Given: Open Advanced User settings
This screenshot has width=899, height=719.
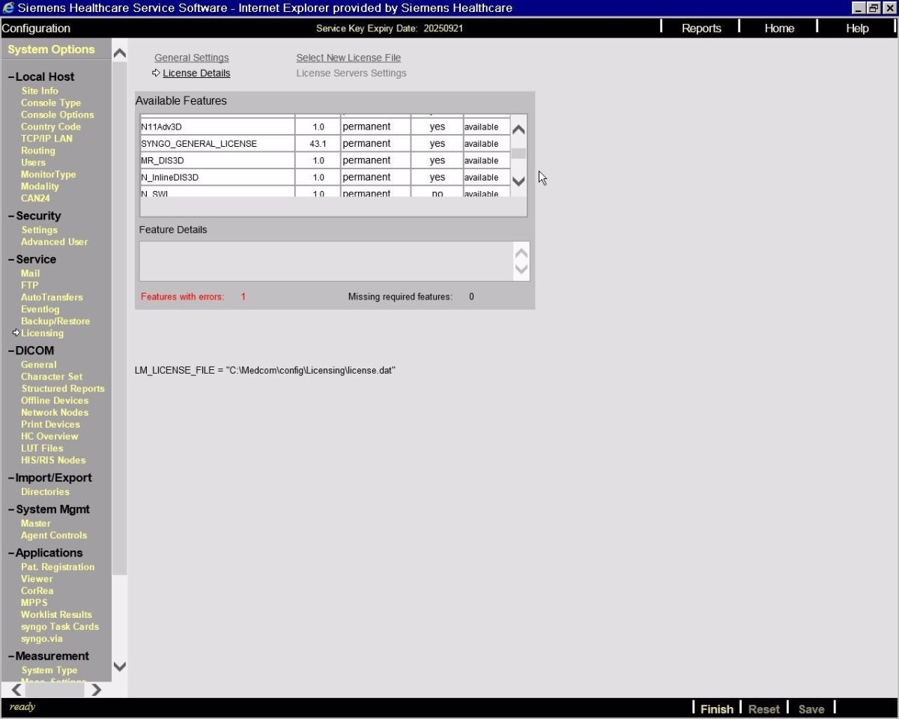Looking at the screenshot, I should click(54, 242).
